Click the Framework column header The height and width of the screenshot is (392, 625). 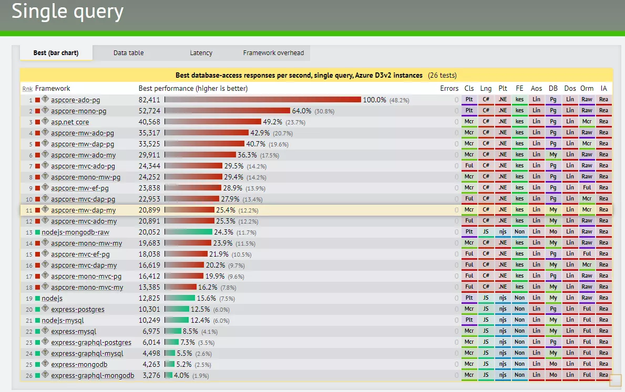coord(53,88)
